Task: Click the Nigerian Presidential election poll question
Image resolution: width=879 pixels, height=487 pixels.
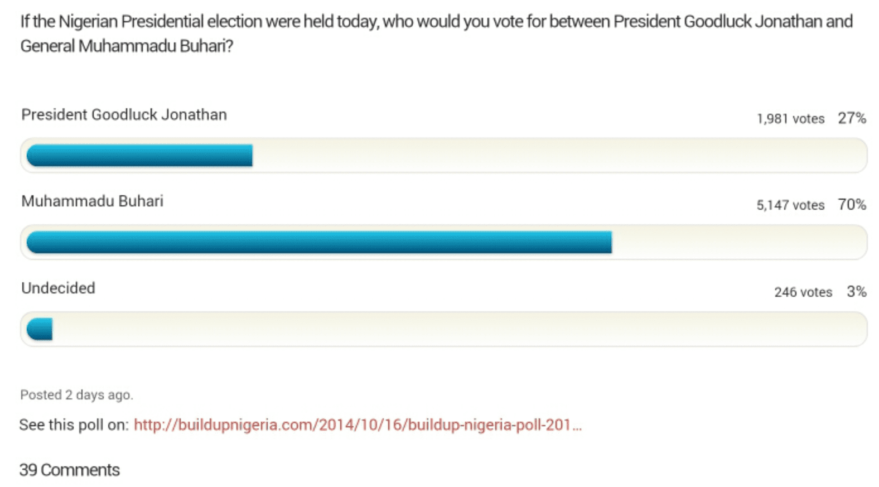Action: point(436,33)
